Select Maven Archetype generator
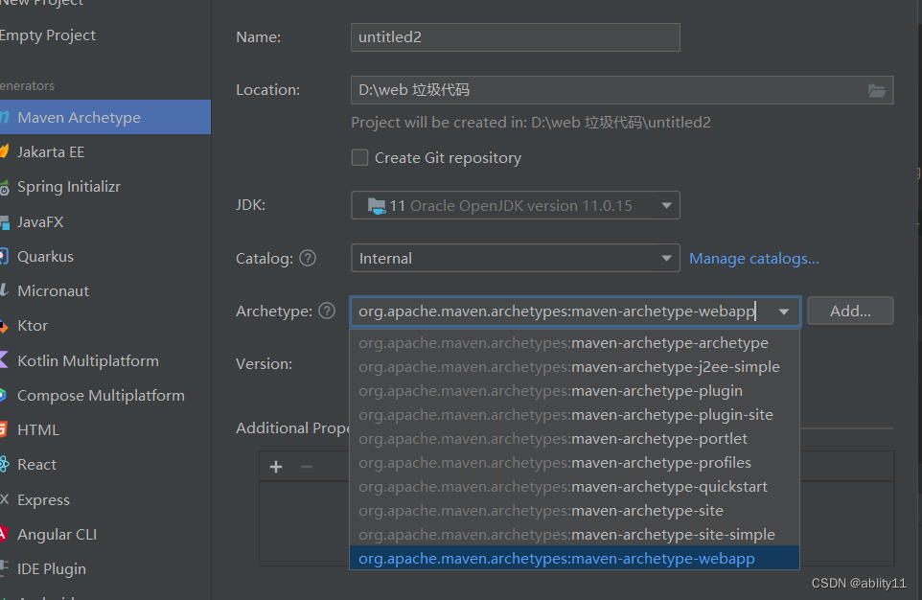 click(105, 117)
